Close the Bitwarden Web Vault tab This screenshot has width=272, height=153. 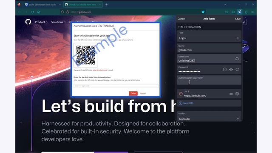[60, 5]
